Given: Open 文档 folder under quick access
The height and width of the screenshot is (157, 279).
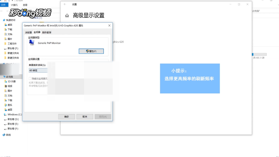Looking at the screenshot, I should pos(10,34).
